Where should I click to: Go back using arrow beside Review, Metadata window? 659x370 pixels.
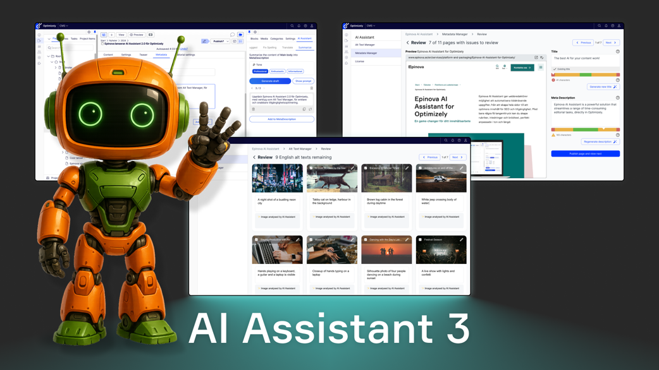(x=407, y=43)
